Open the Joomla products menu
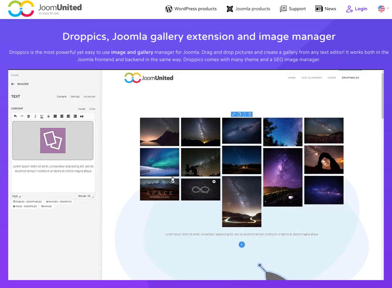 click(x=248, y=9)
